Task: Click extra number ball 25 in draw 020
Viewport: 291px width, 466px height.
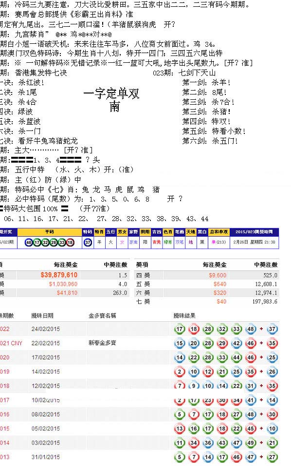Action: tap(273, 357)
